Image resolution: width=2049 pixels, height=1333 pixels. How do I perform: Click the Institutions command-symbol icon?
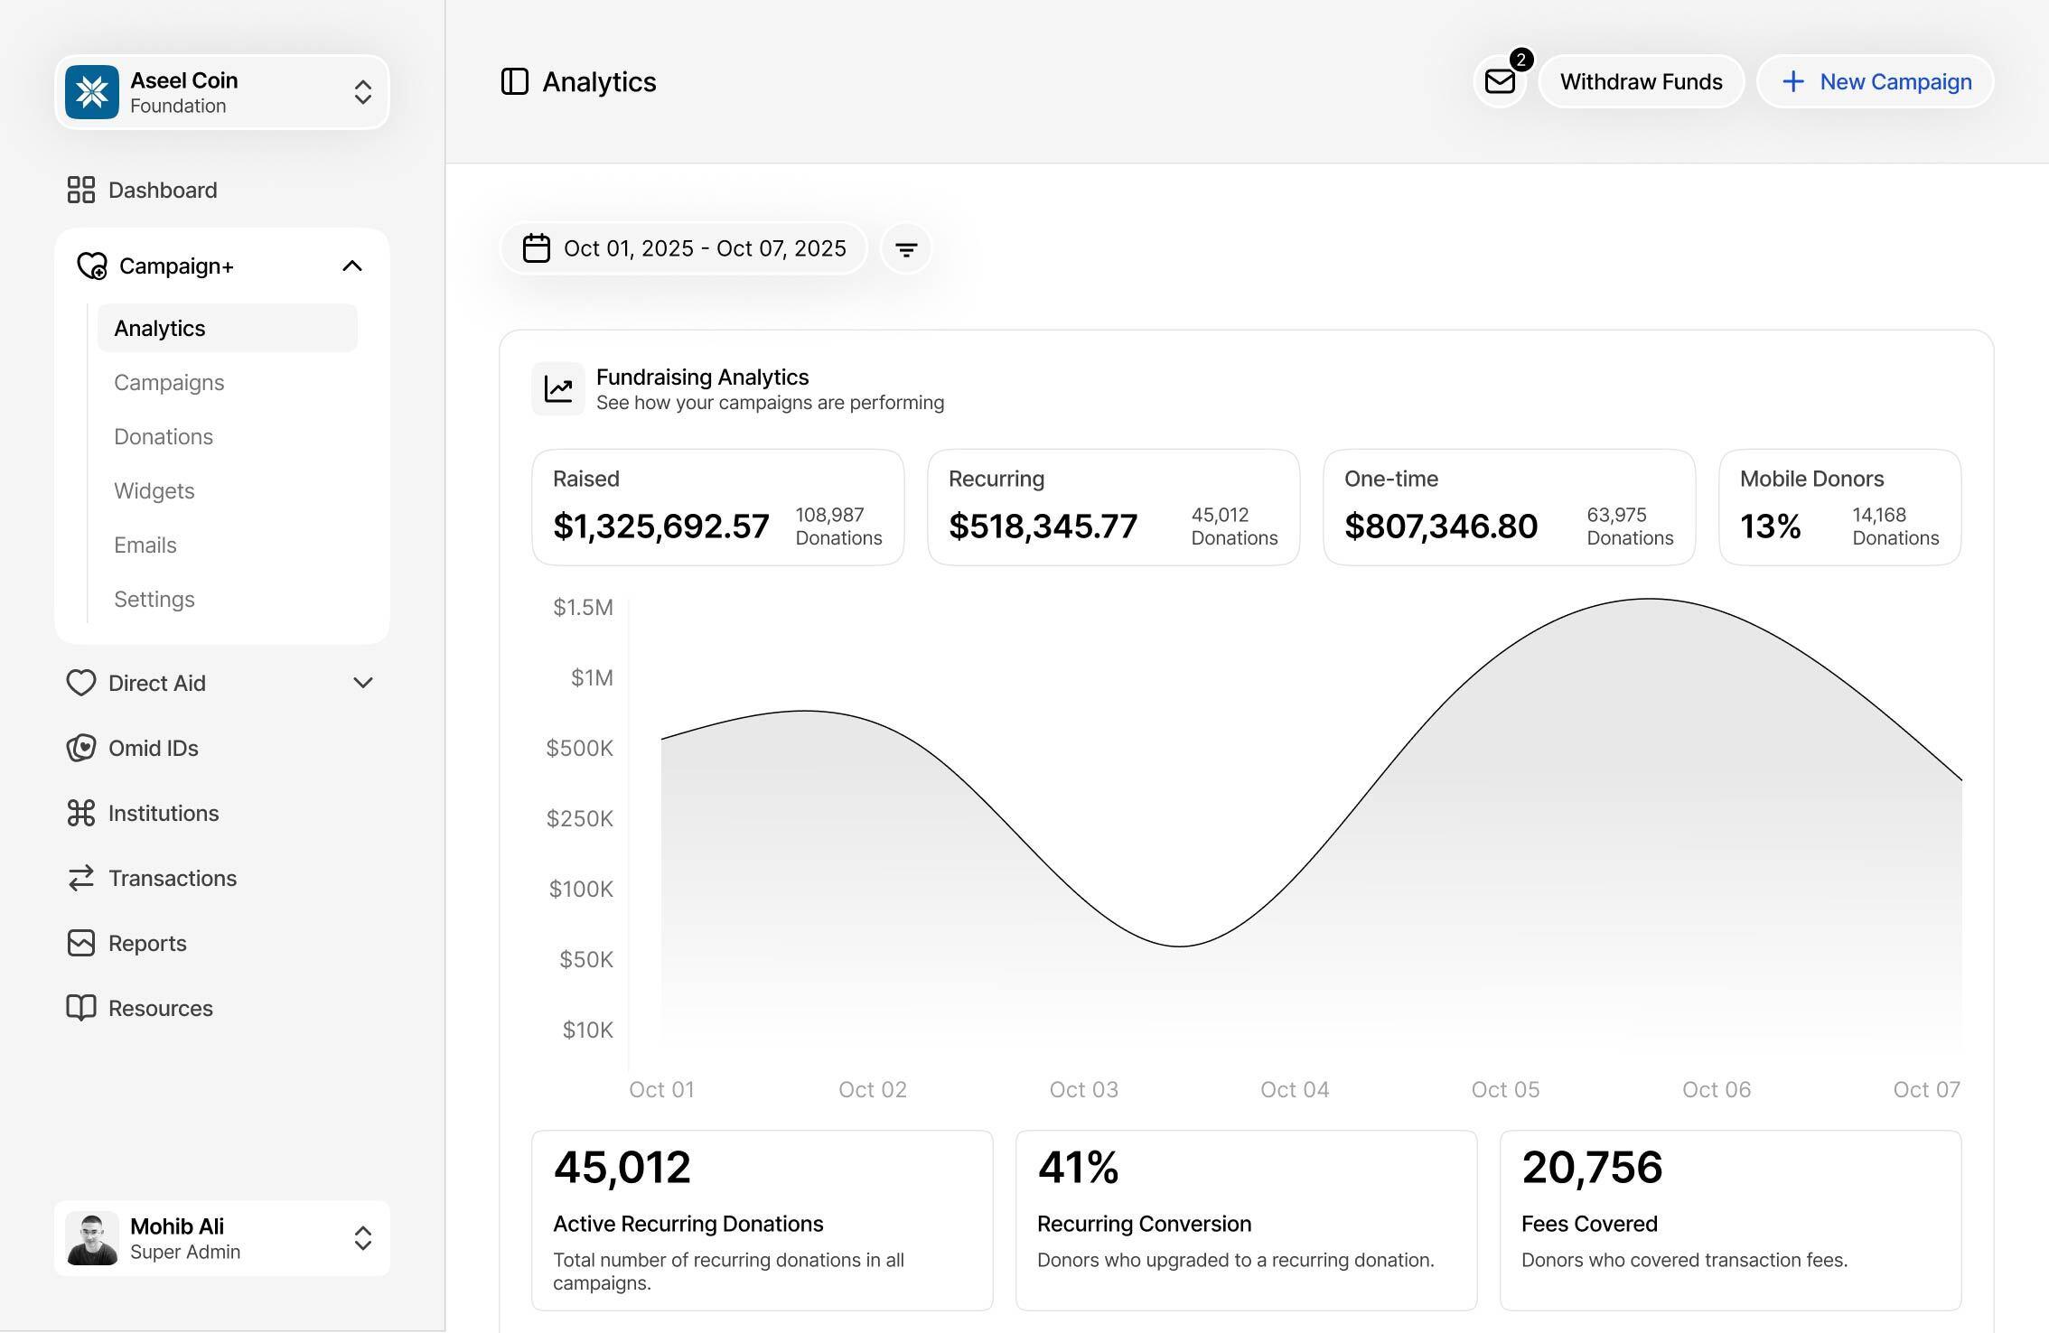click(81, 813)
